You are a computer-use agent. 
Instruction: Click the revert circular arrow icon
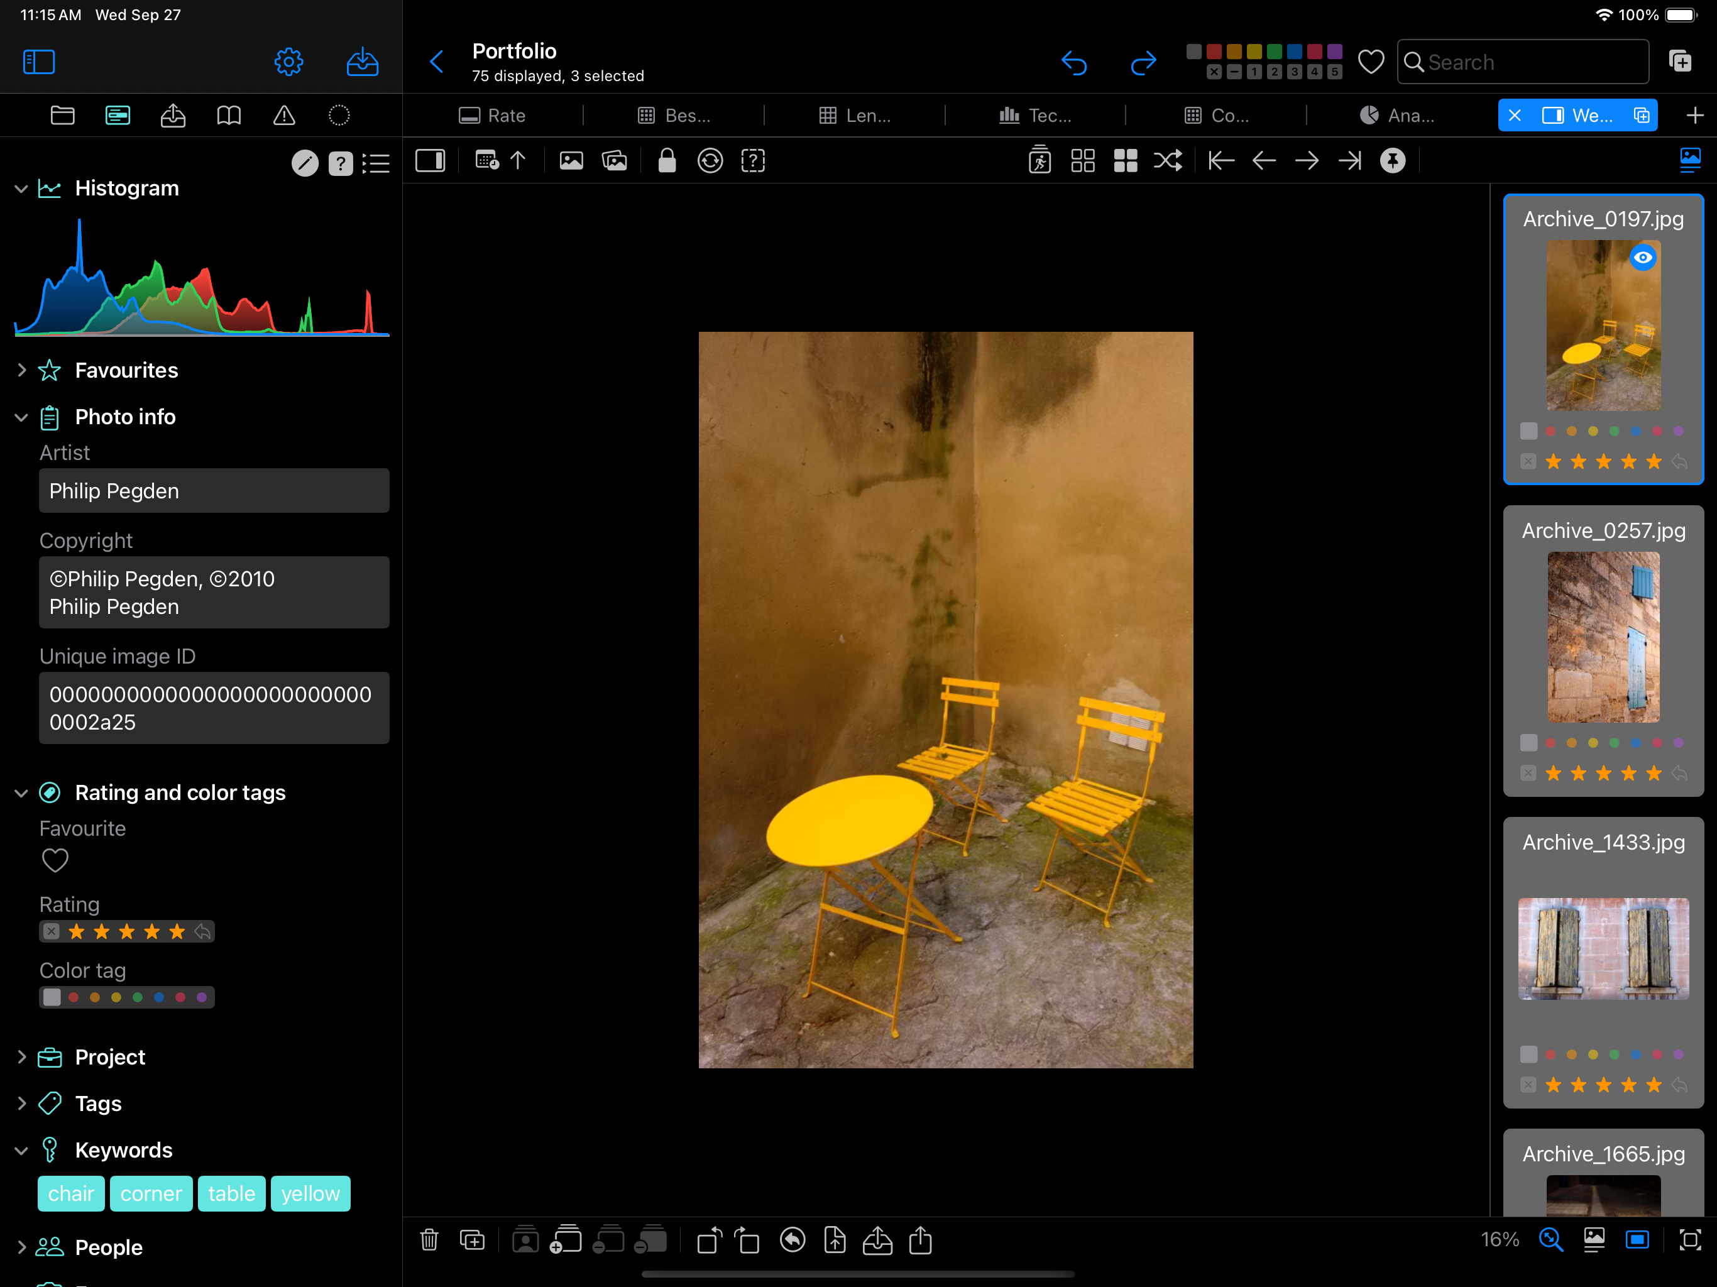pyautogui.click(x=793, y=1240)
